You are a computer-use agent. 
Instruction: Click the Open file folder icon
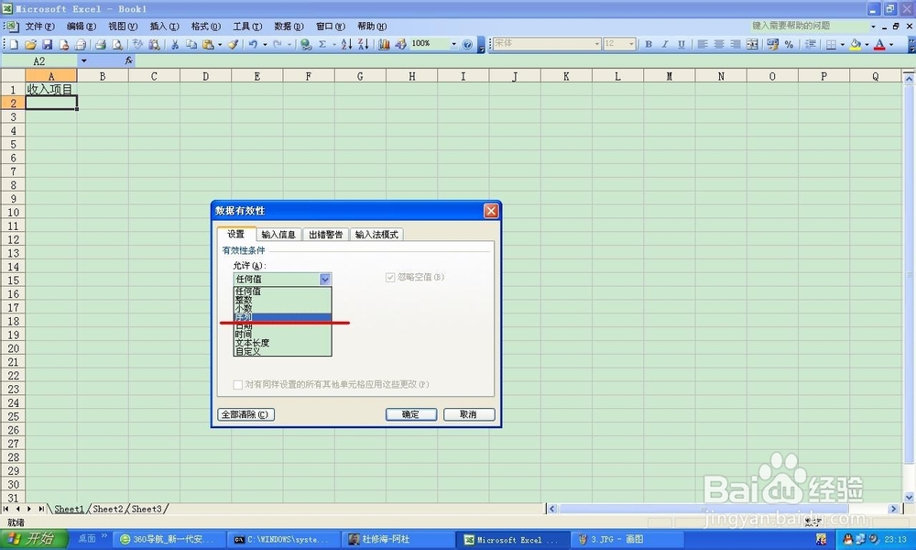pyautogui.click(x=30, y=44)
